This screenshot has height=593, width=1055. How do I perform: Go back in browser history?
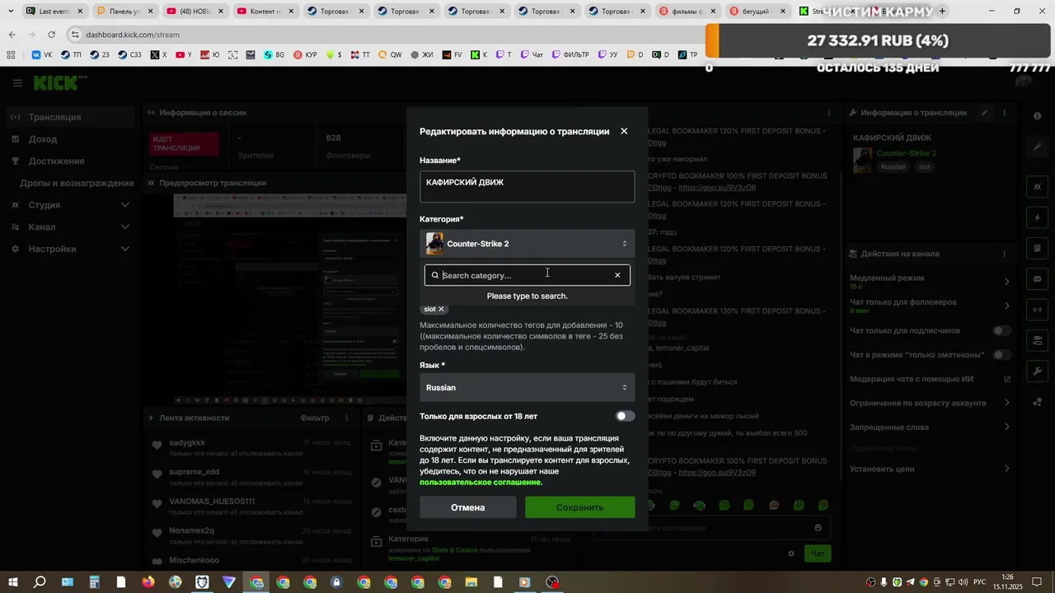coord(12,35)
